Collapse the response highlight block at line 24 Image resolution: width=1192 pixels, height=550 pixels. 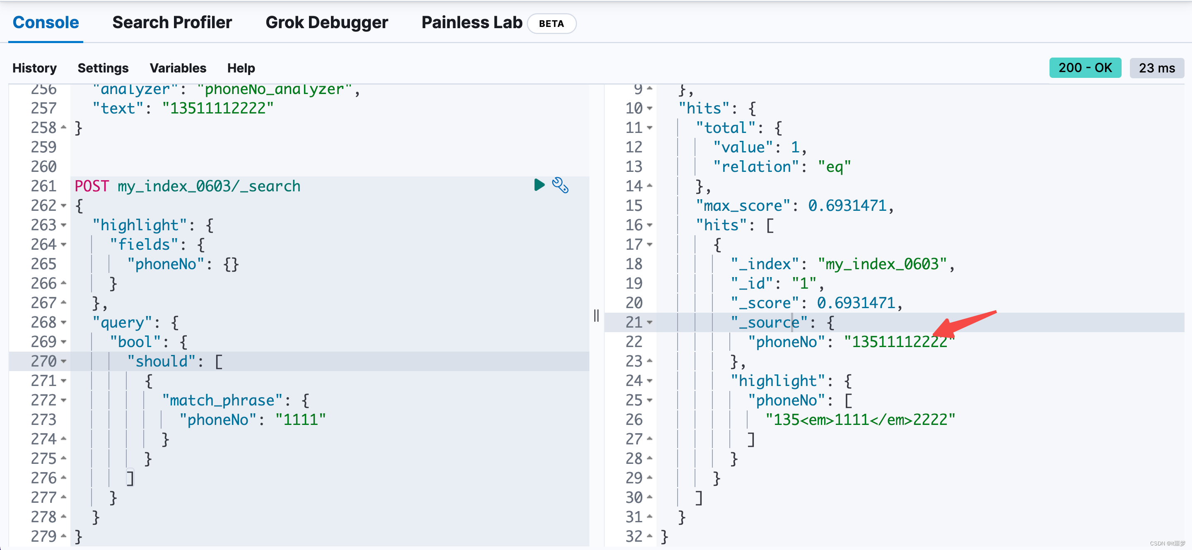(649, 381)
